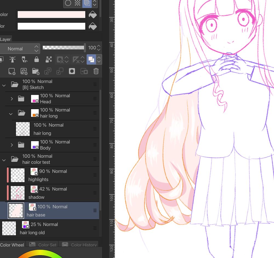Open the blending mode dropdown showing Normal
Screen dimensions: 274x258
tap(20, 49)
